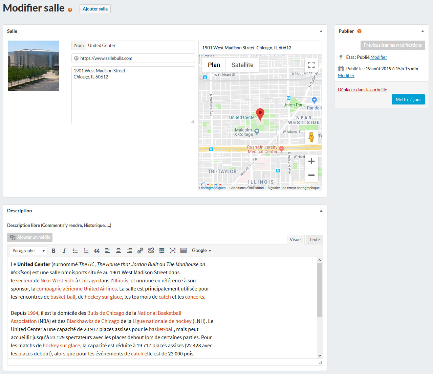Viewport: 433px width, 374px height.
Task: Switch the editor to the Texte tab
Action: tap(315, 239)
